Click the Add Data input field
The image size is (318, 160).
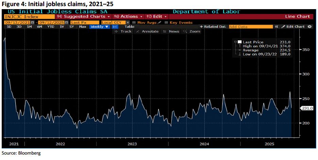pyautogui.click(x=251, y=27)
